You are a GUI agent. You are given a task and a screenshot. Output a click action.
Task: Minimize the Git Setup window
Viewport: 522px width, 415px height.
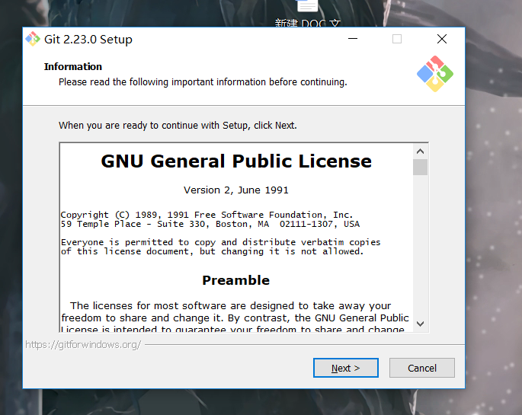click(x=353, y=39)
